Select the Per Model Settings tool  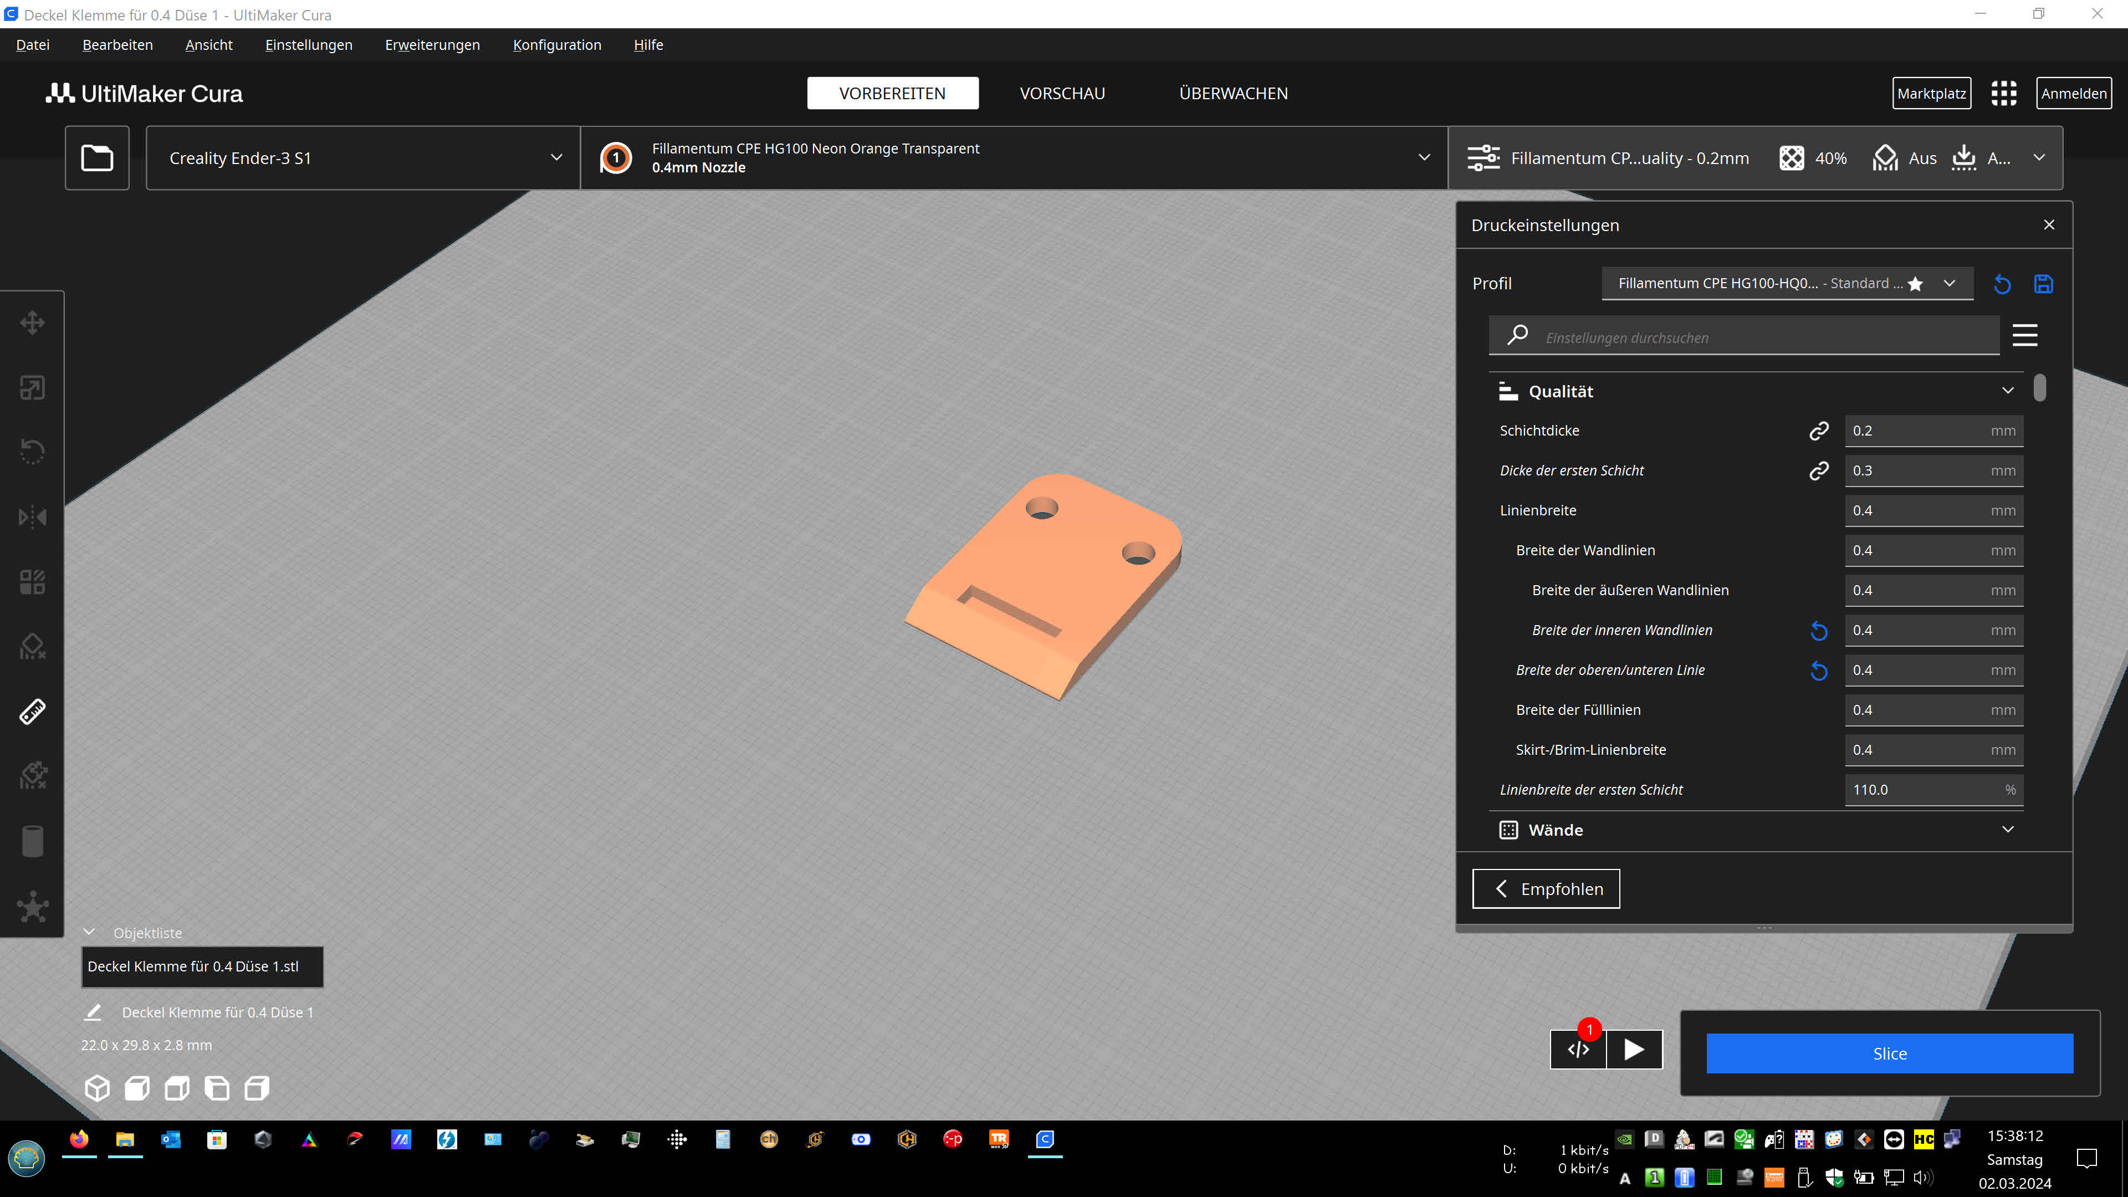[x=32, y=581]
